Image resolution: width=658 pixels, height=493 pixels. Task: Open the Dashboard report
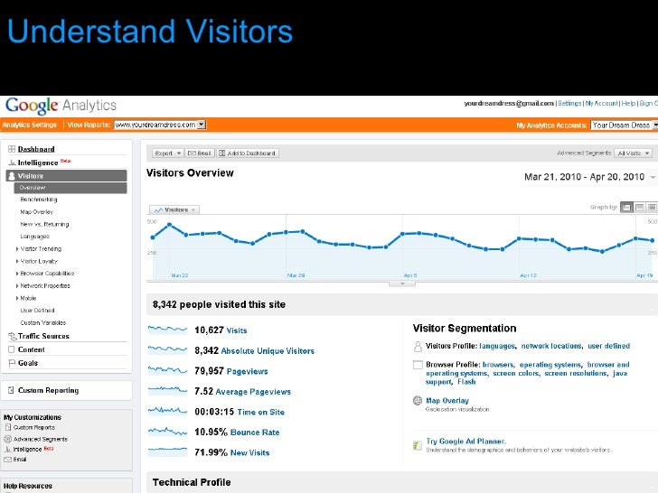[36, 149]
